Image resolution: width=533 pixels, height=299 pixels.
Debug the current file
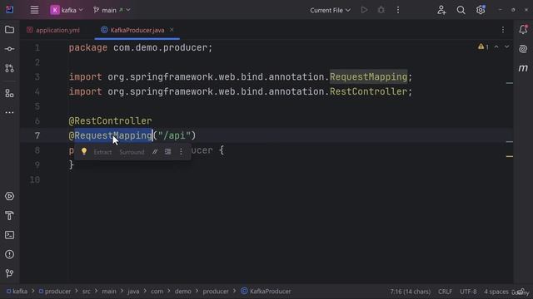381,10
